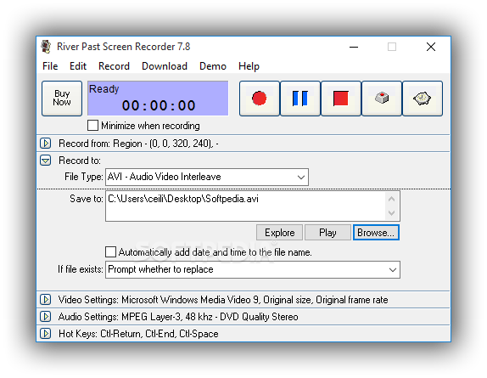Open the Record menu
487x378 pixels.
coord(114,66)
